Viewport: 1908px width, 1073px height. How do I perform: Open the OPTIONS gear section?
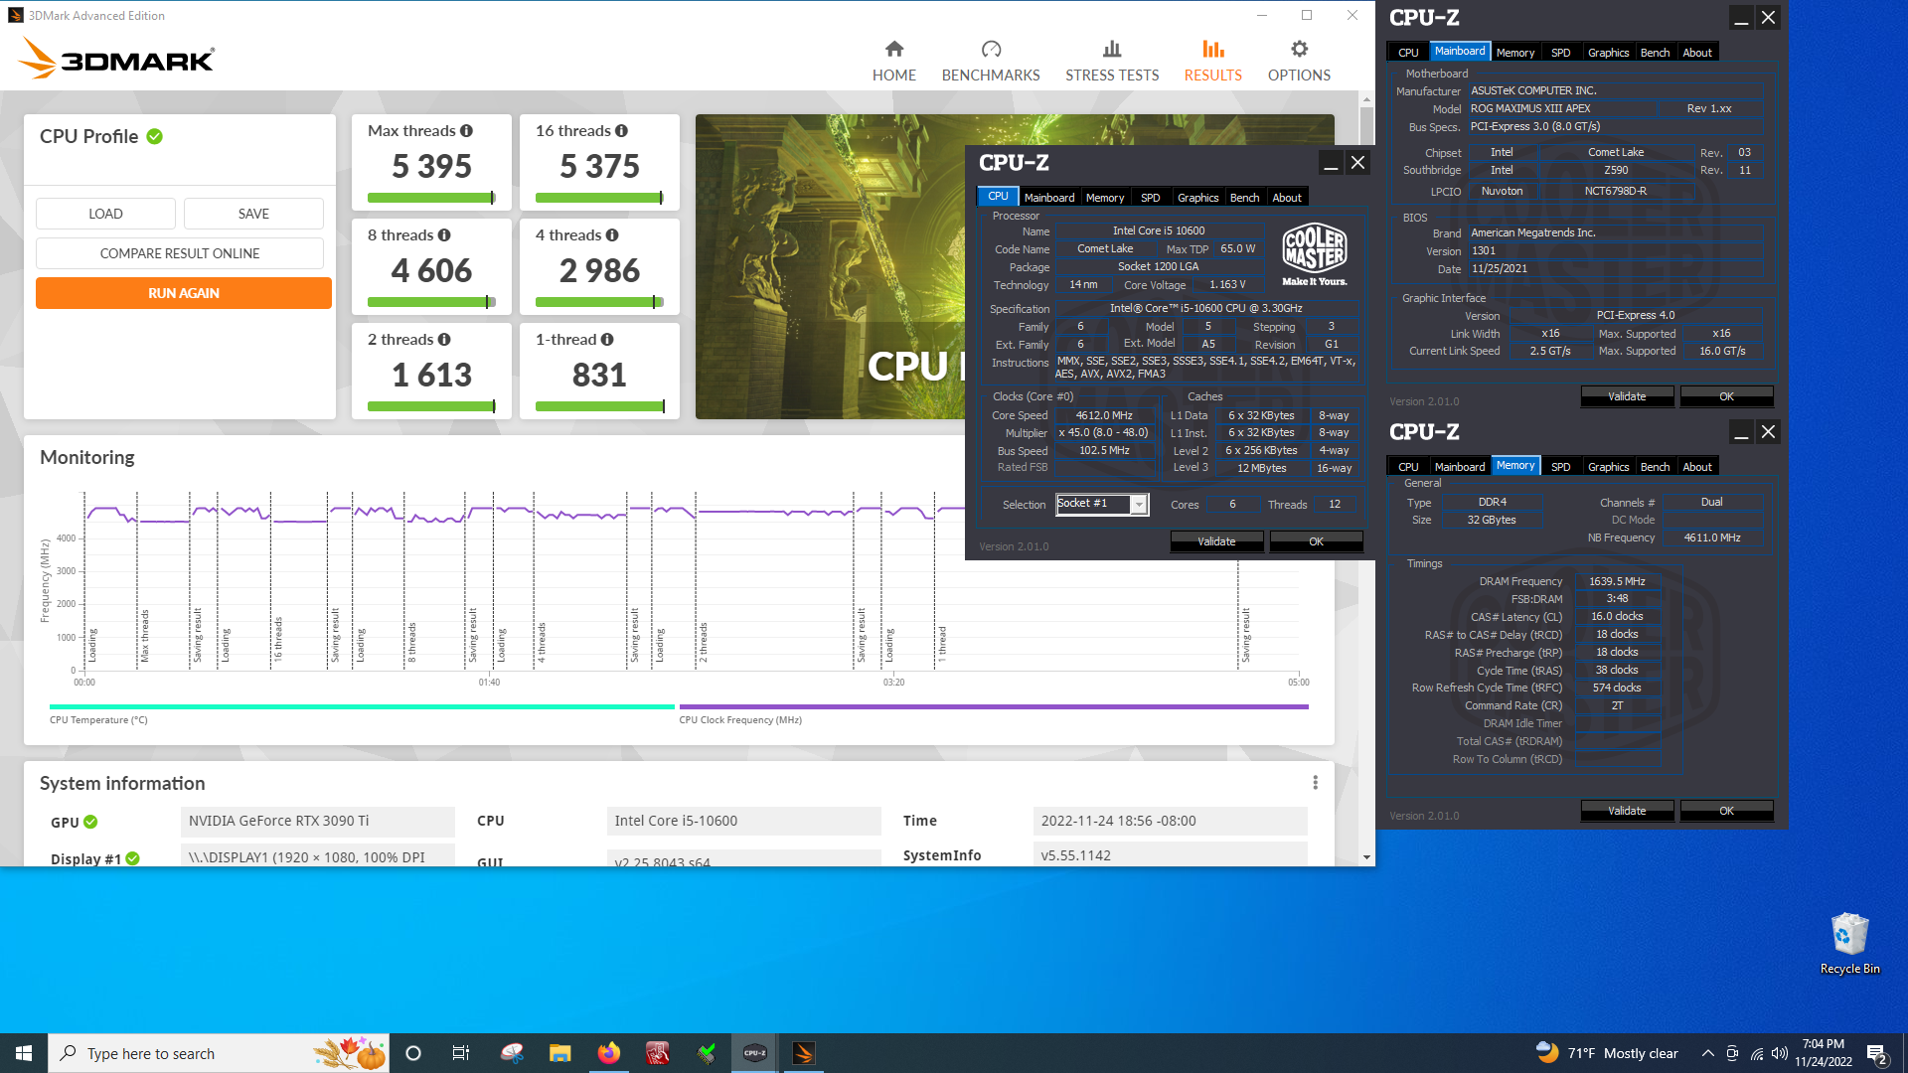tap(1299, 61)
